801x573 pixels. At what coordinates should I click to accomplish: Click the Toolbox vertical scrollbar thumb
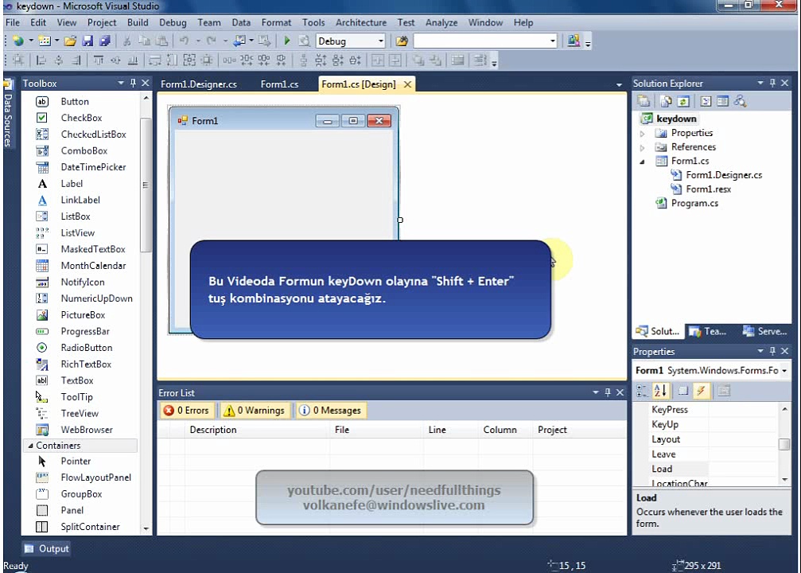[x=146, y=185]
